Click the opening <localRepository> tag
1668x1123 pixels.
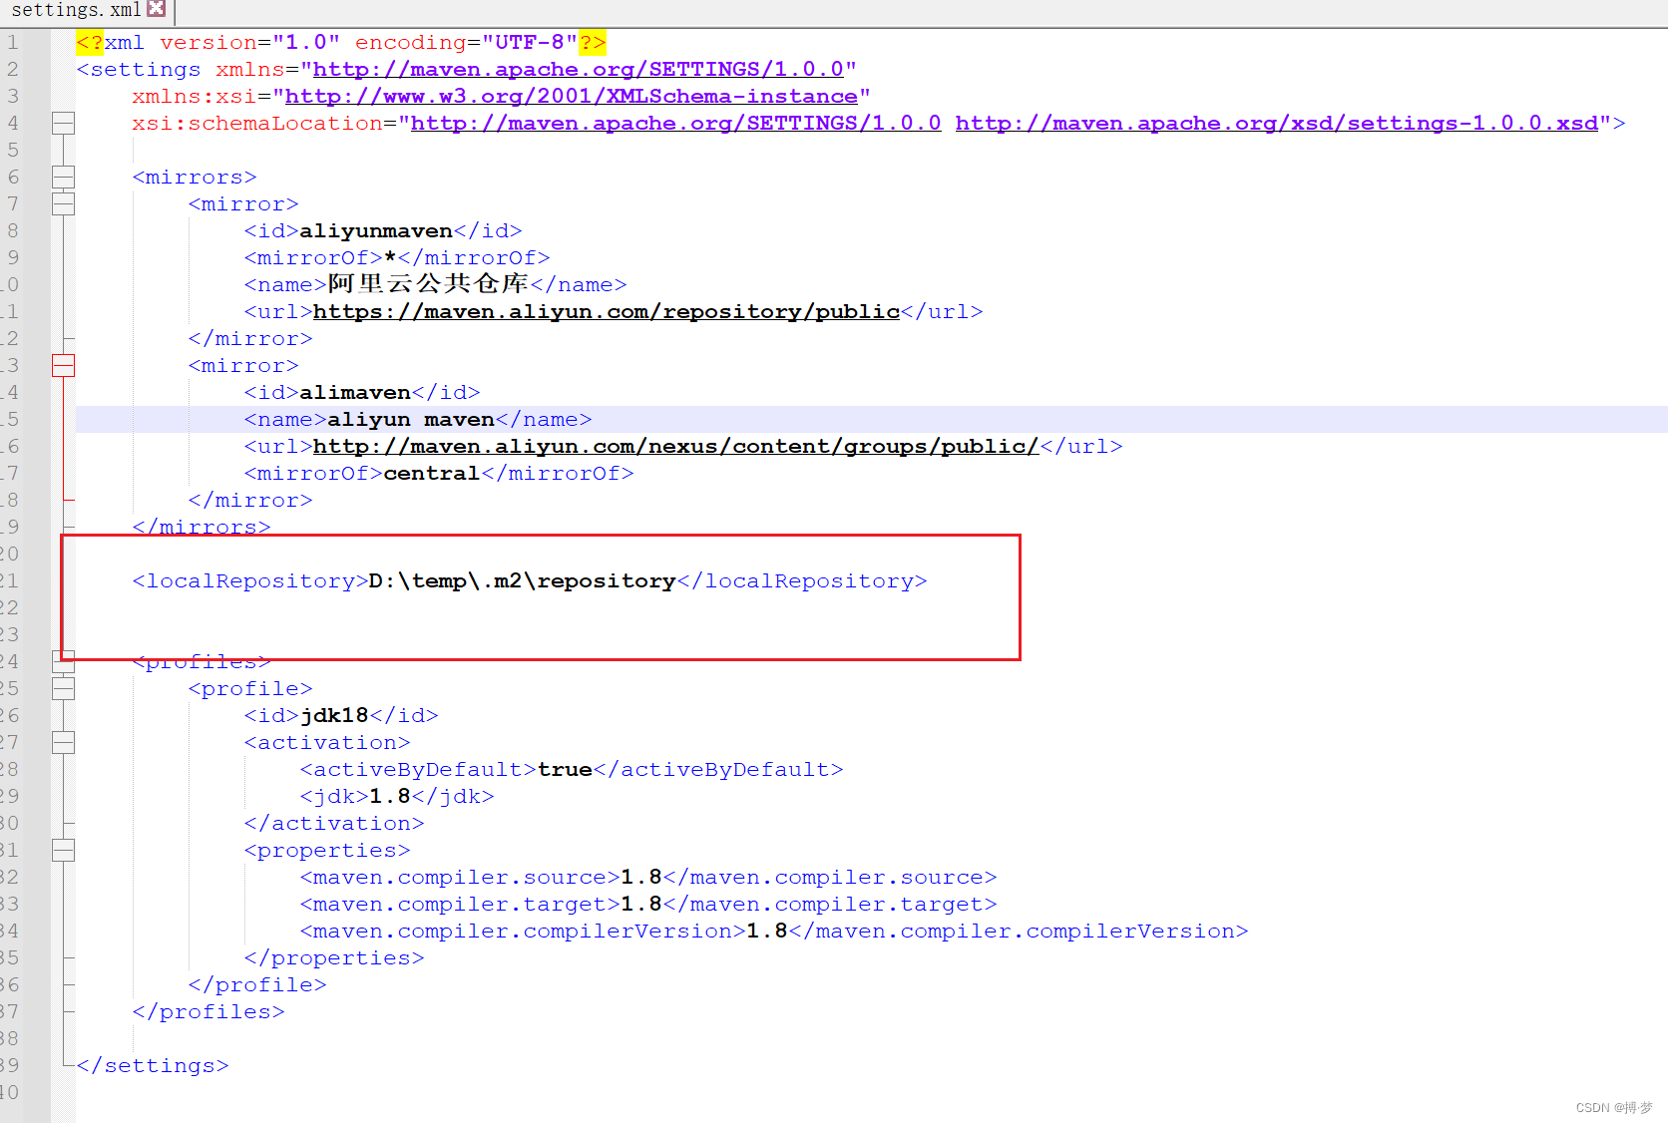(250, 581)
